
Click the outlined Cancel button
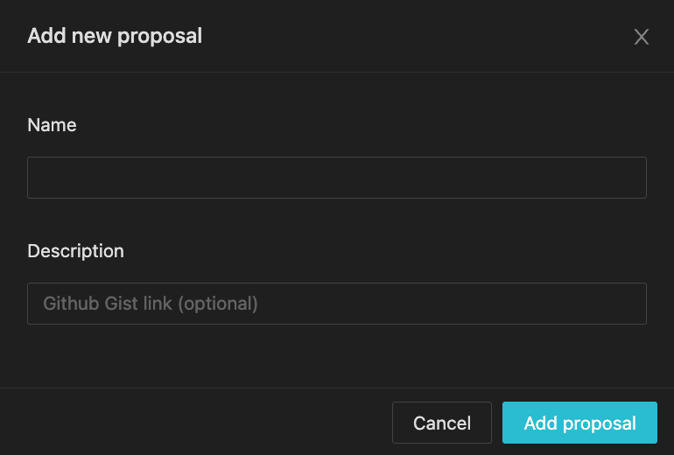[442, 423]
